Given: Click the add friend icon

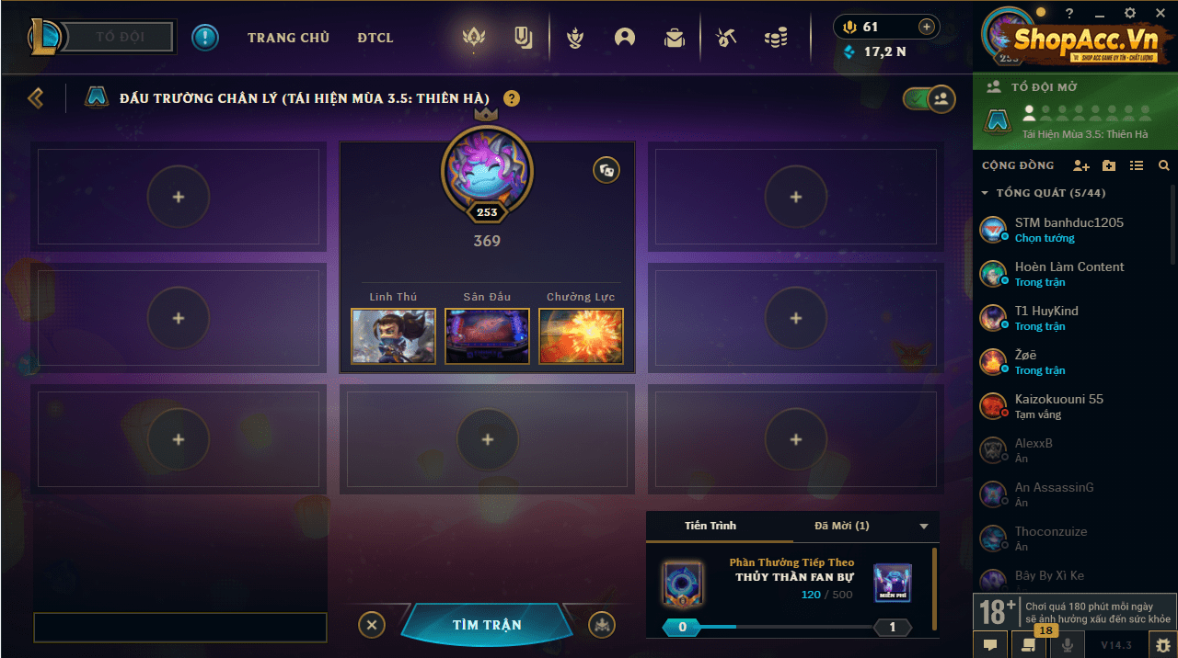Looking at the screenshot, I should pos(1081,165).
